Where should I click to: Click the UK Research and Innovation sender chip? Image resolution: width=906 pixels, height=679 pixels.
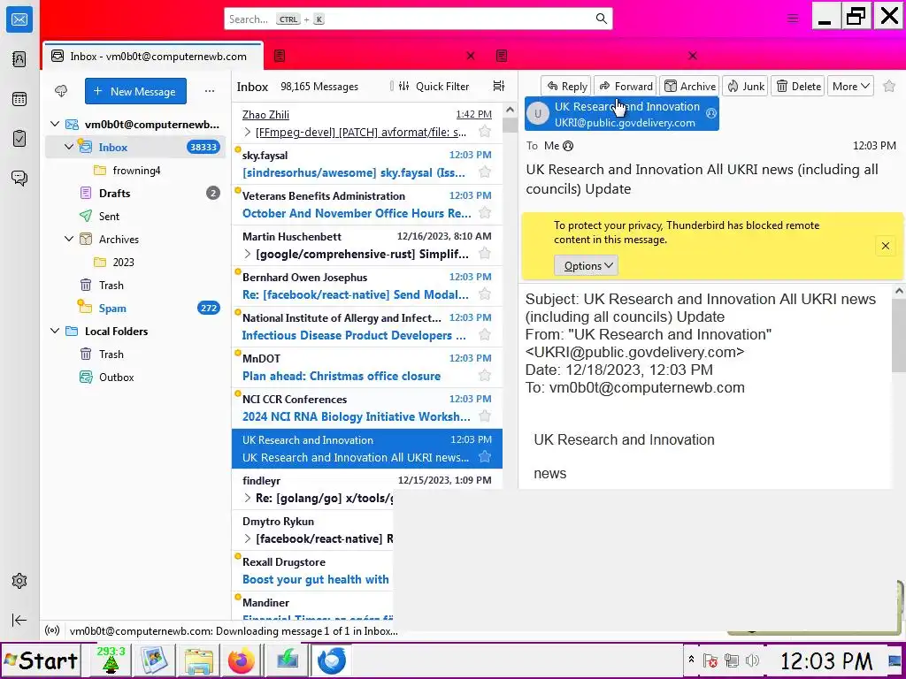(x=622, y=114)
